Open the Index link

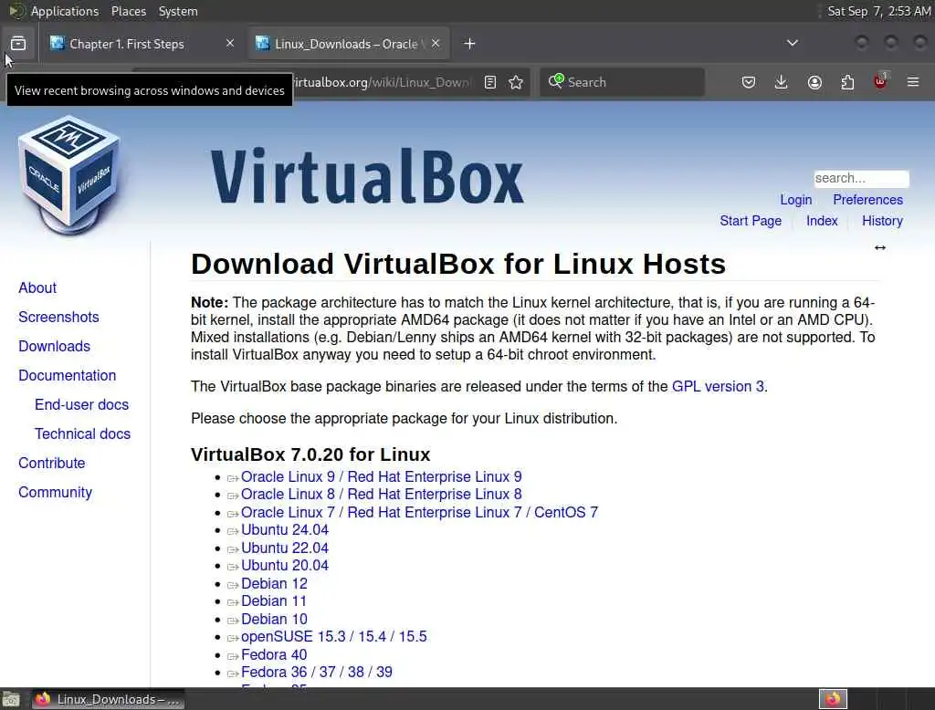[x=822, y=221]
